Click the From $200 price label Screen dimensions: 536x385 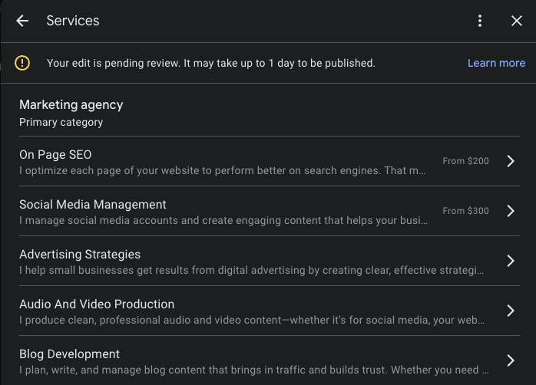click(x=465, y=161)
